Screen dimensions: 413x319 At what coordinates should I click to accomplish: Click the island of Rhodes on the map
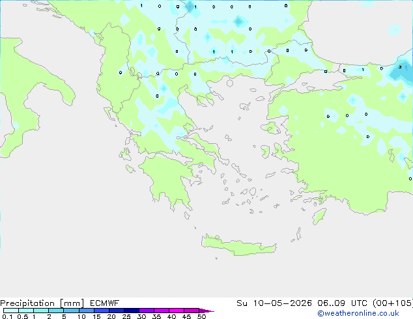pyautogui.click(x=319, y=216)
